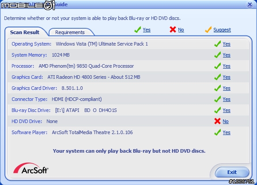Open the Suggest legend link

pos(222,30)
